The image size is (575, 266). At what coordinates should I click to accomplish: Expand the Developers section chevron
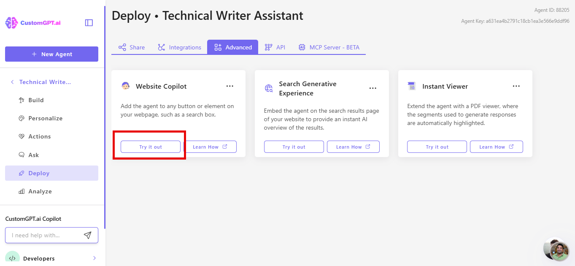94,258
